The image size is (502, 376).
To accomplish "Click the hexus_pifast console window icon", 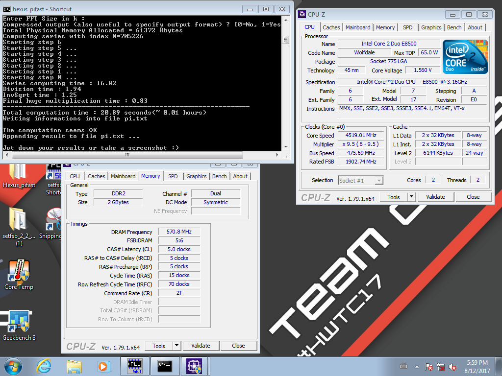I will [x=6, y=9].
